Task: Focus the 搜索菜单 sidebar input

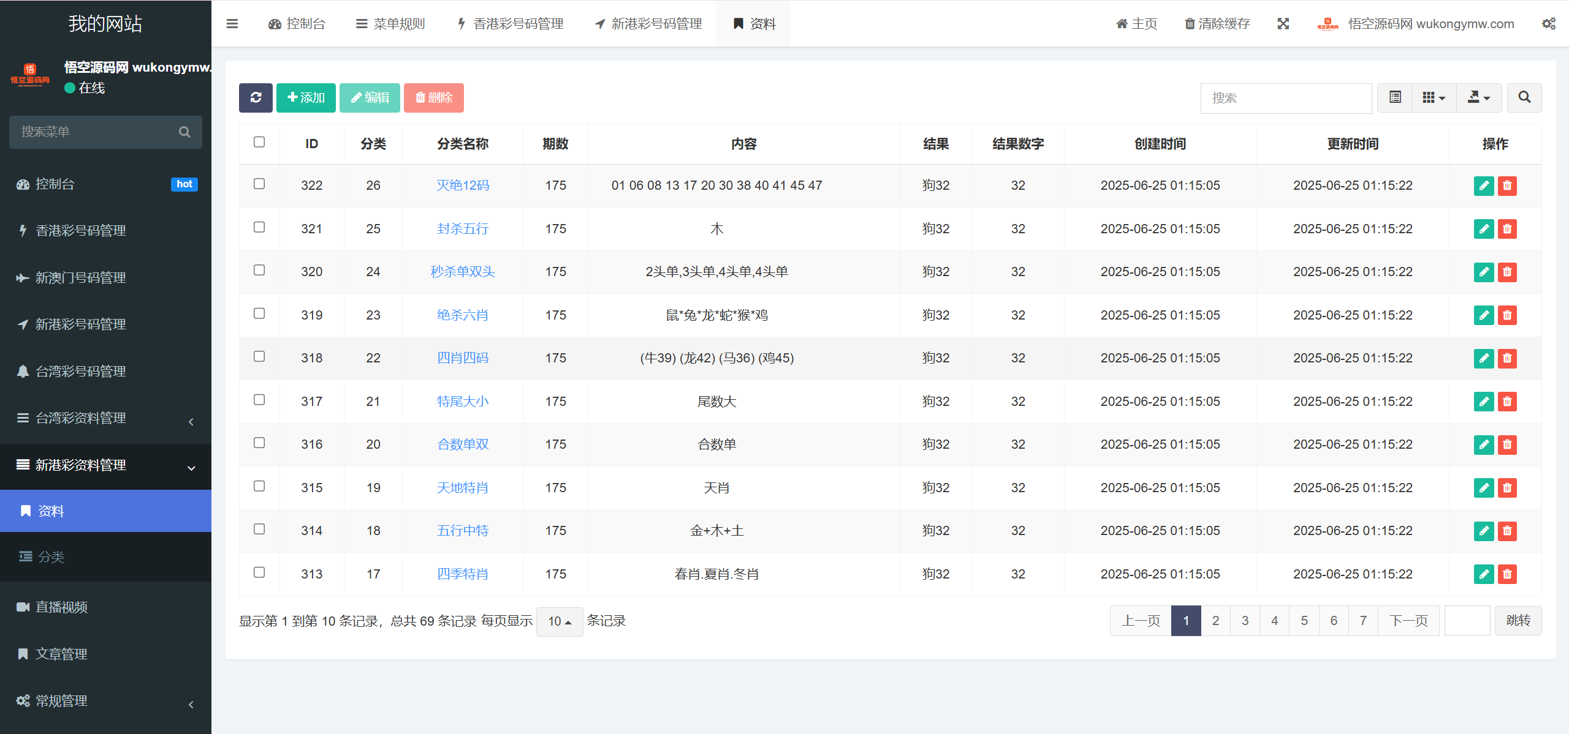Action: pos(93,132)
